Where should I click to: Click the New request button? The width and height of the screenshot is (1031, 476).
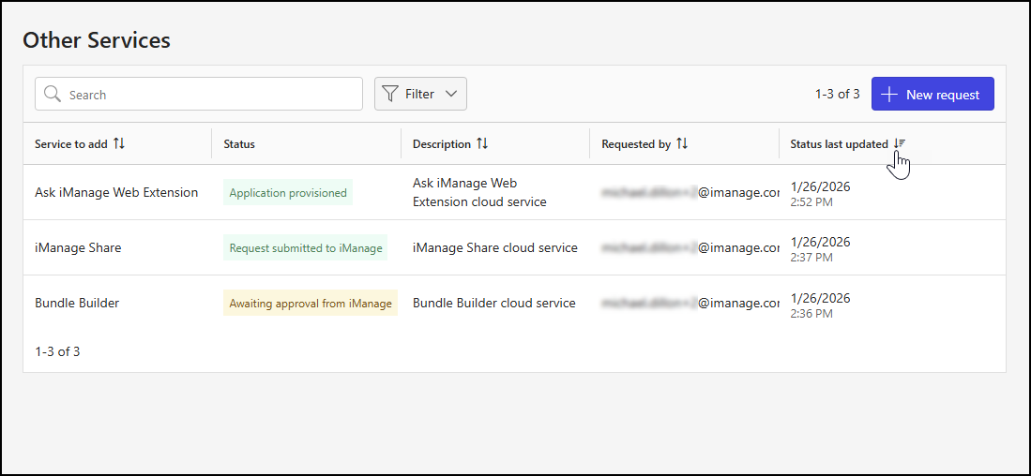(x=932, y=94)
